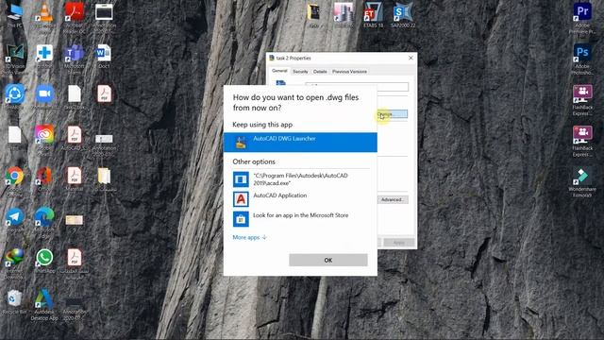Open Previous Versions tab in Properties
The image size is (604, 340).
pos(349,72)
